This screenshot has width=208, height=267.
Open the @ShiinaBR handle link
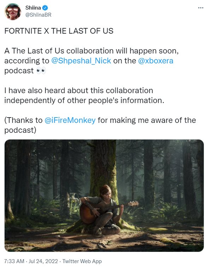(38, 15)
